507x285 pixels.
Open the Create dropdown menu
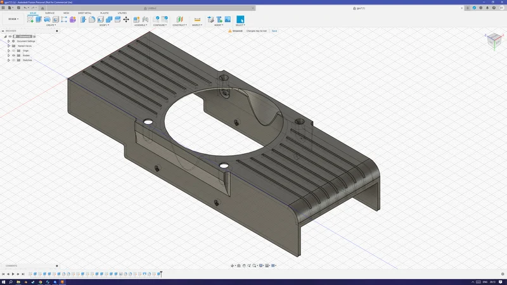point(51,25)
